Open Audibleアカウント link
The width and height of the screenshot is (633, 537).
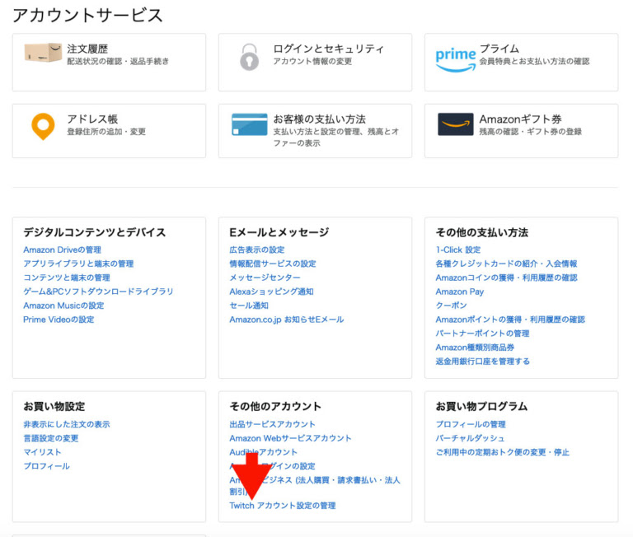tap(263, 452)
